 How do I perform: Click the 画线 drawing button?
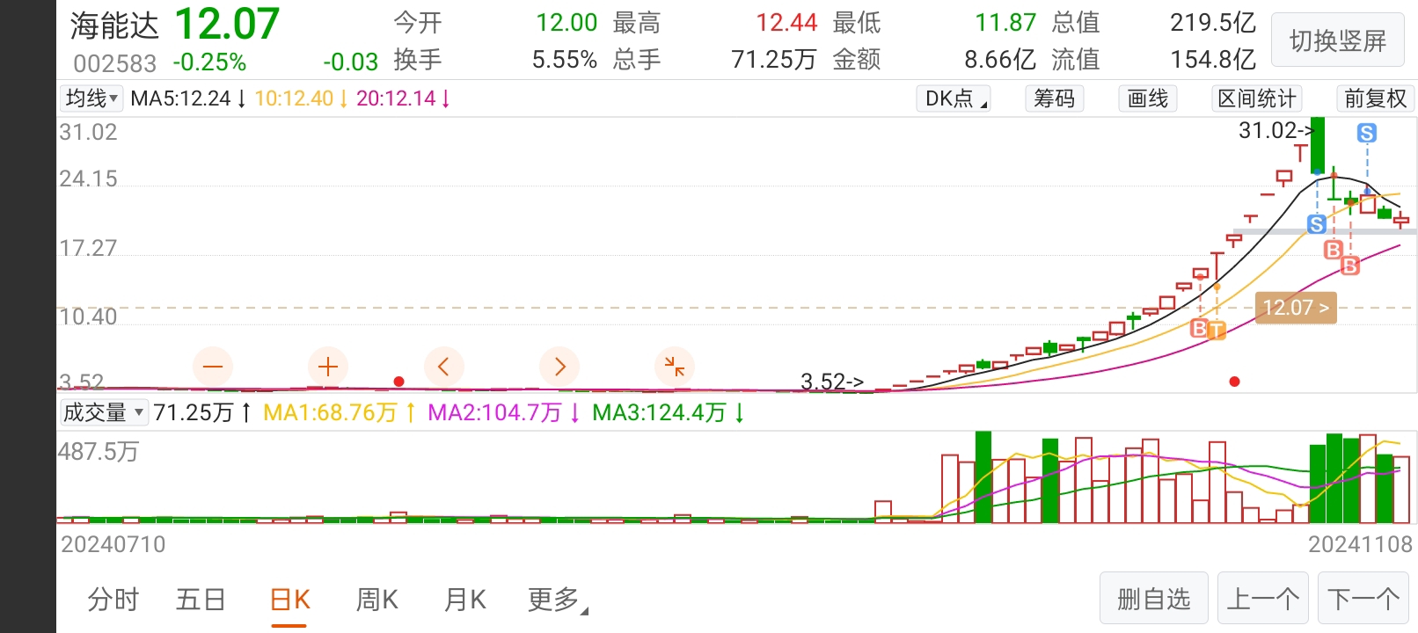[x=1148, y=98]
